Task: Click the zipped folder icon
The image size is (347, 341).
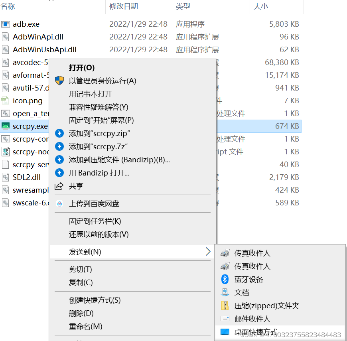Action: (x=225, y=306)
